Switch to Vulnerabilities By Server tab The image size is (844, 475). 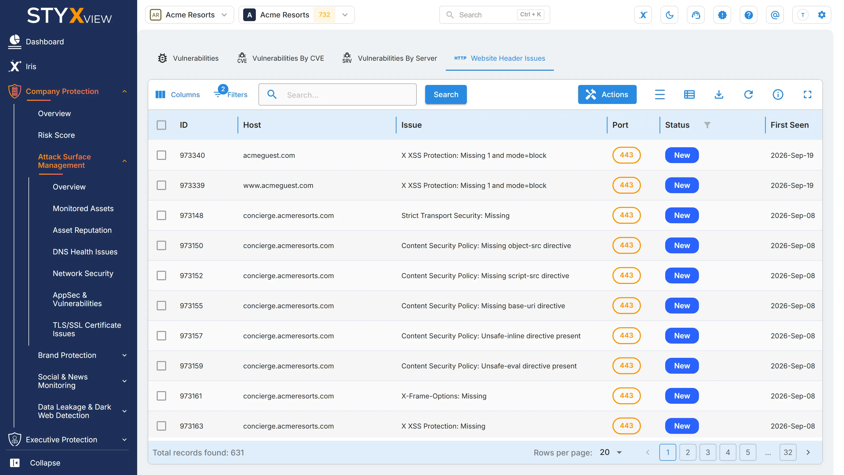pyautogui.click(x=390, y=58)
